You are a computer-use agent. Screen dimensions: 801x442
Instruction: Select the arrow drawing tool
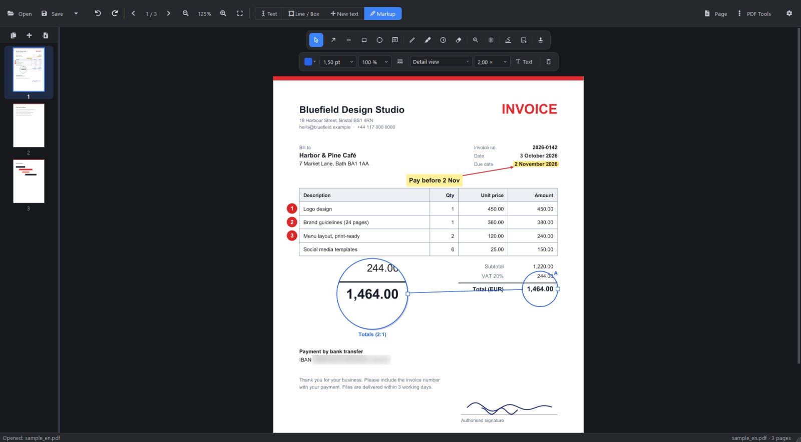333,40
